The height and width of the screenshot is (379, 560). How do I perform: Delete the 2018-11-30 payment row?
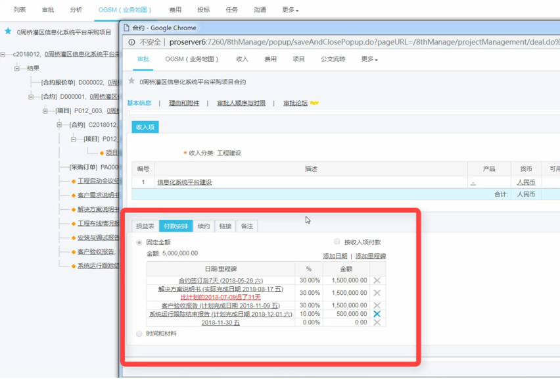click(377, 323)
